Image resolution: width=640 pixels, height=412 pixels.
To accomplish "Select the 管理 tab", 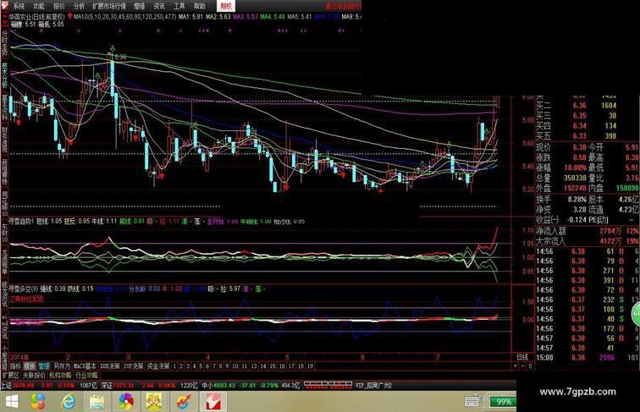I will pos(44,366).
